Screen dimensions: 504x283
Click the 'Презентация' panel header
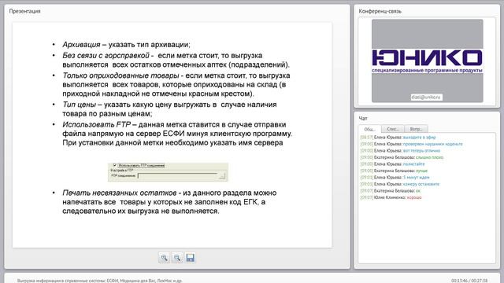click(x=24, y=11)
